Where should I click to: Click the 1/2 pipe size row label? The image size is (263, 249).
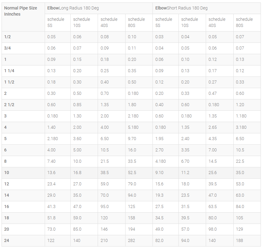click(7, 37)
